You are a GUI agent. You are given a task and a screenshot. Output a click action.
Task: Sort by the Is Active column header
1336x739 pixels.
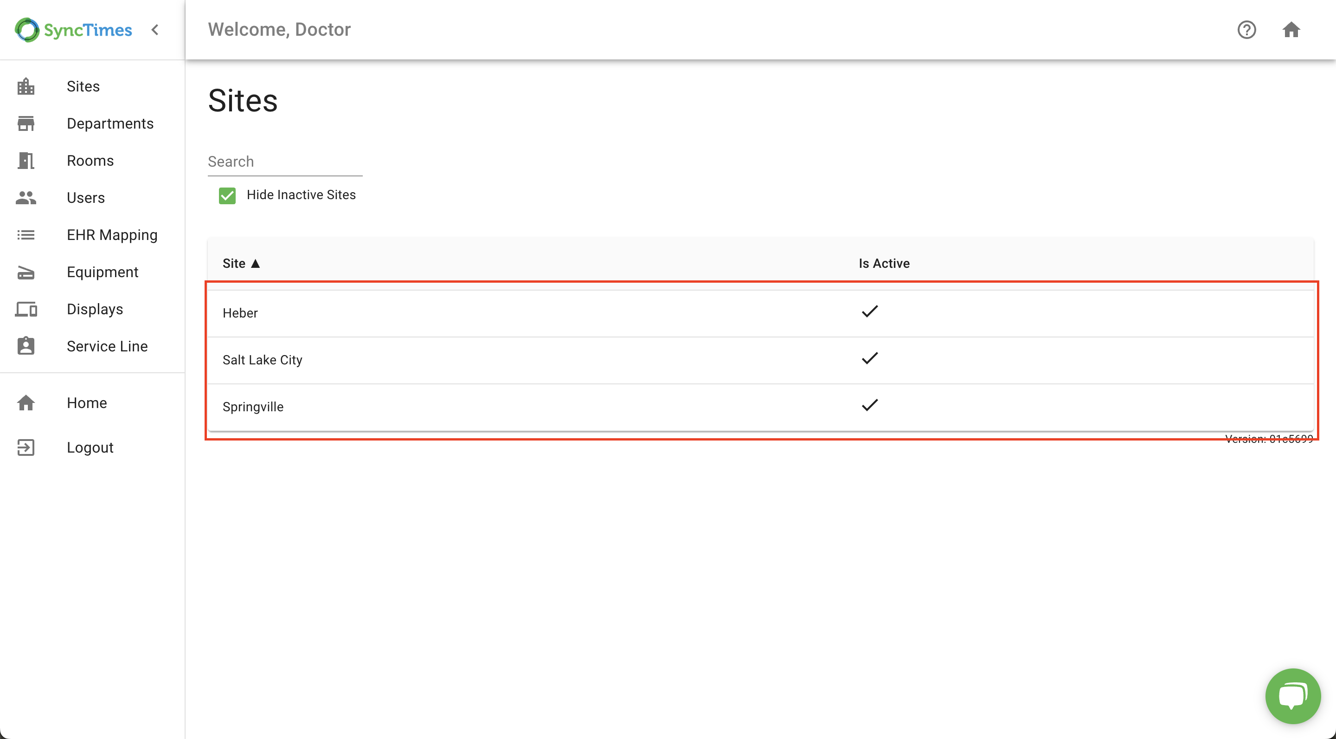point(884,263)
